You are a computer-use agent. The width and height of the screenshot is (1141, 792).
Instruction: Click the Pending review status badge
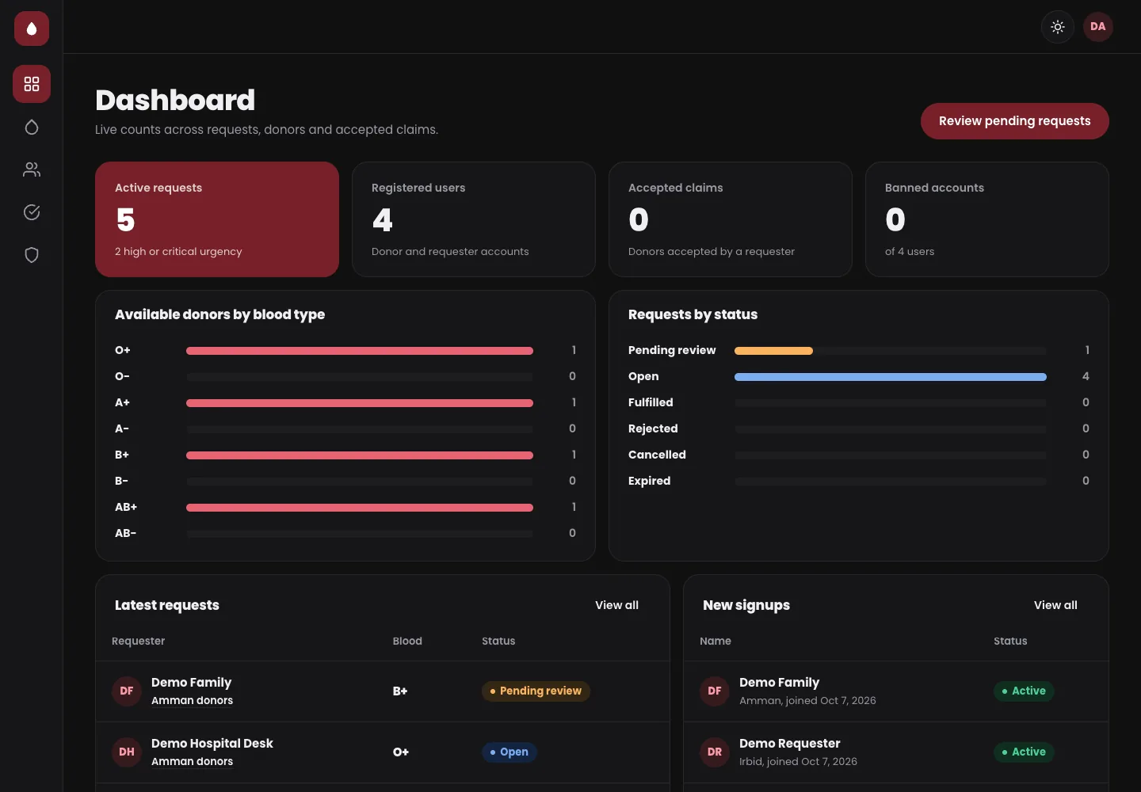coord(536,691)
